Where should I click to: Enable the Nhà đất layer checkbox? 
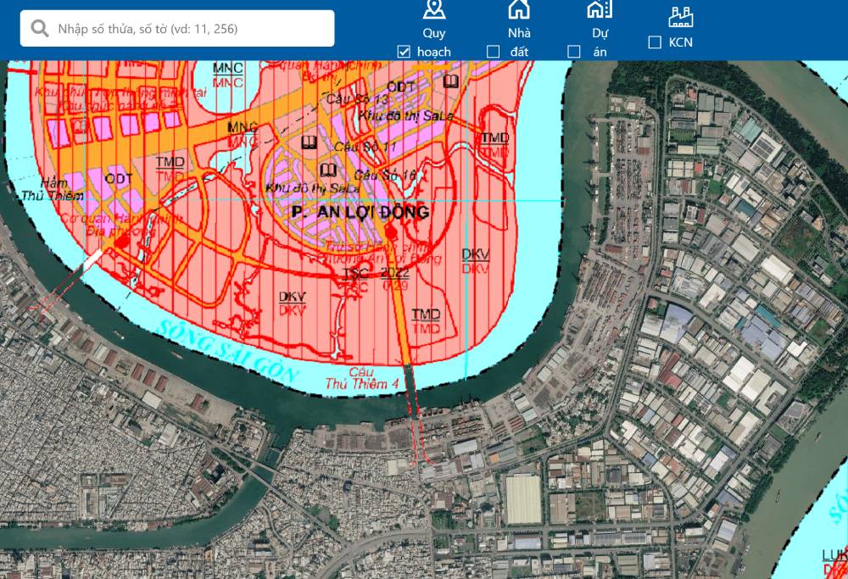click(493, 52)
